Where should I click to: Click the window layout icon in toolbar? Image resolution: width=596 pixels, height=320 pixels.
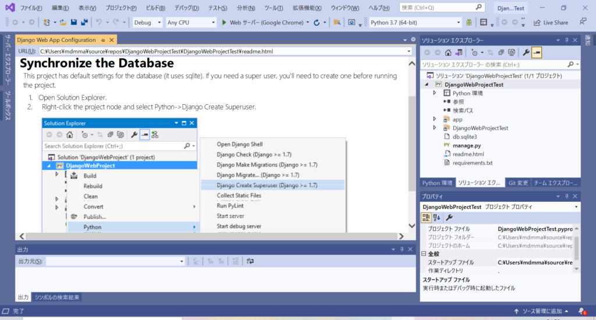[483, 23]
